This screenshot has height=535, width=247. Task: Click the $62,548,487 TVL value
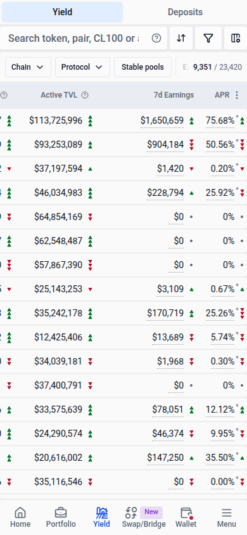tap(58, 241)
